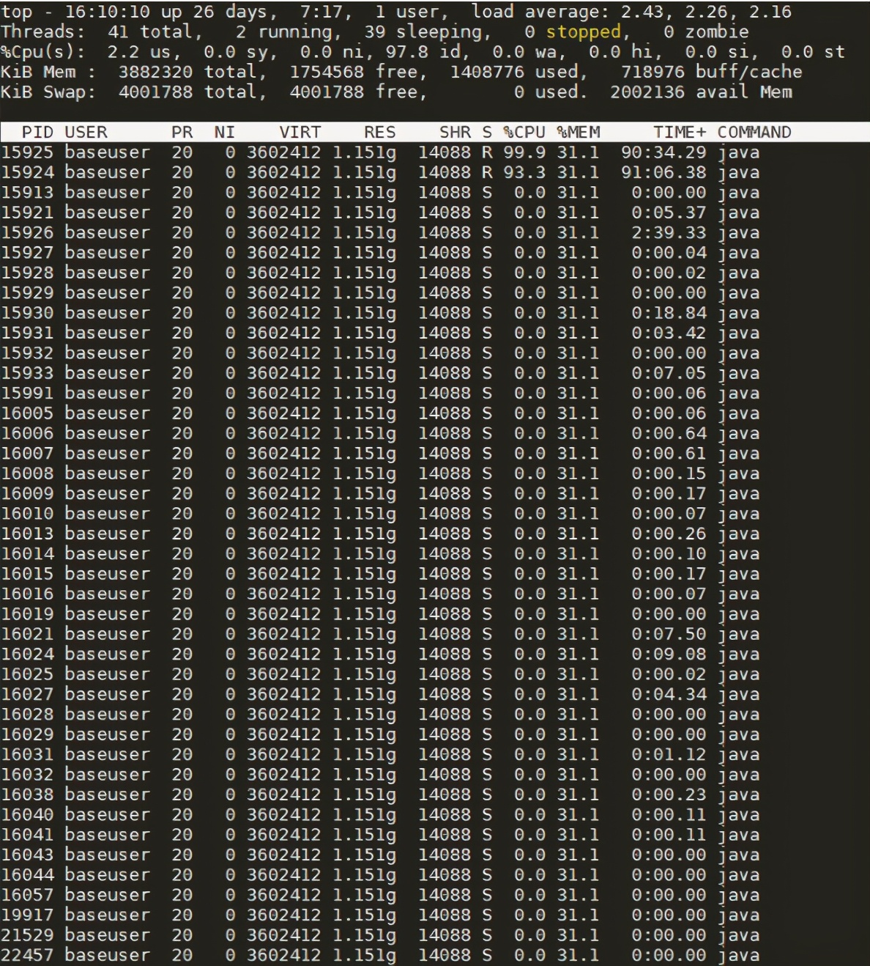
Task: Click the load average 2.43 value
Action: (642, 12)
